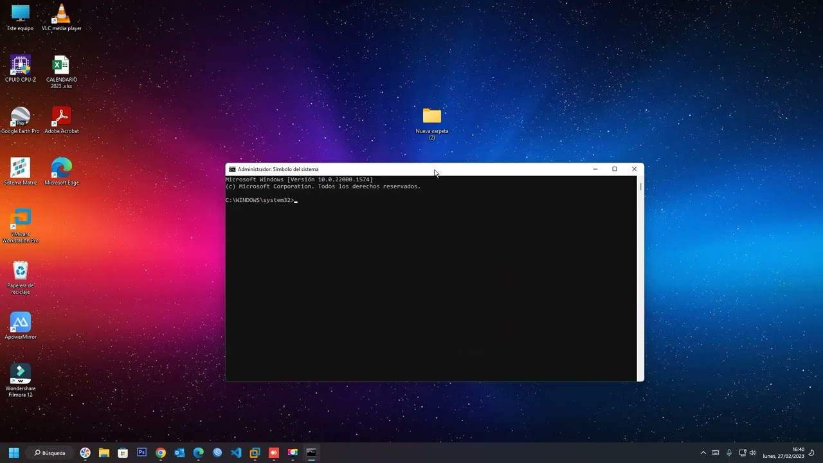The width and height of the screenshot is (823, 463).
Task: Open the touch keyboard tray icon
Action: point(715,453)
